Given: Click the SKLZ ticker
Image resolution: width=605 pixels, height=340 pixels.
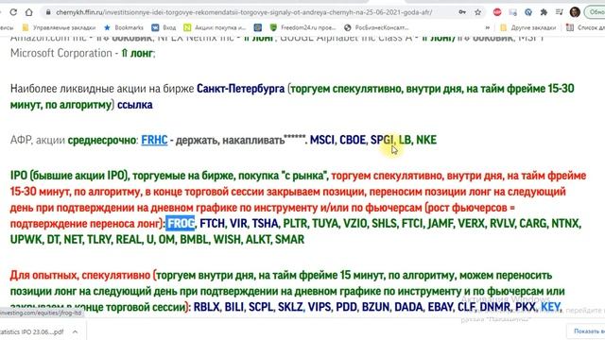Looking at the screenshot, I should coord(290,307).
